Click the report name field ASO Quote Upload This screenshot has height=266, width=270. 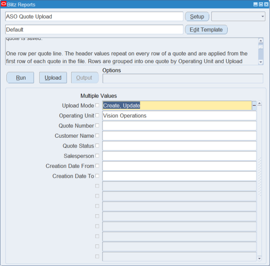94,17
